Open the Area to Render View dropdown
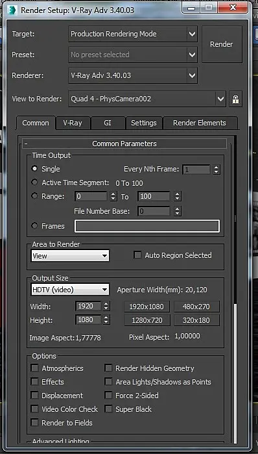This screenshot has height=454, width=258. 70,256
